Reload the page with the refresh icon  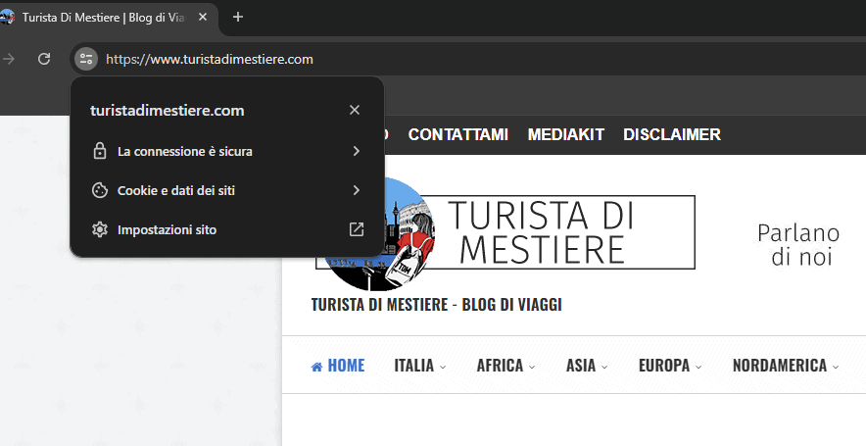[x=44, y=59]
